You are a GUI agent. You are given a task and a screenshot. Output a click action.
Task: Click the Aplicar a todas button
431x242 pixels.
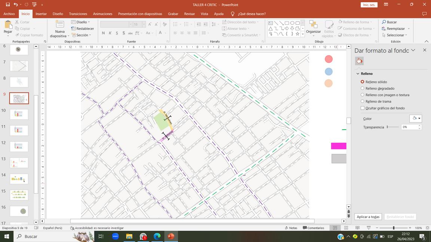(368, 217)
